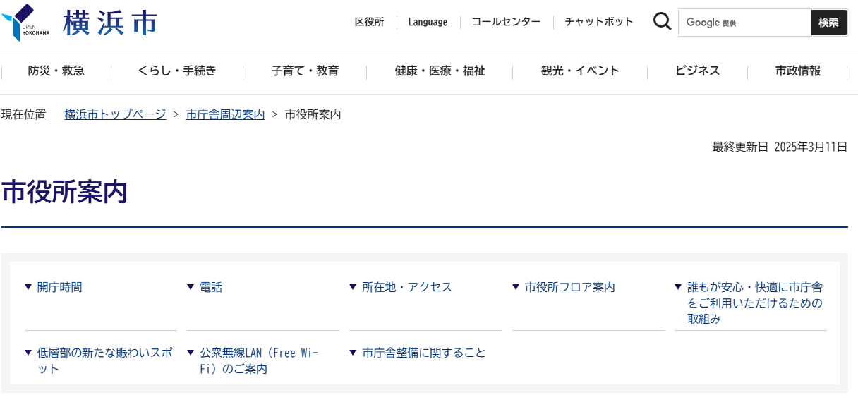Select the くらし・手続き menu item

(177, 71)
